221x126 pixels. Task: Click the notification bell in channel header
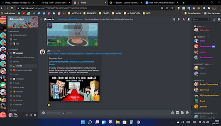[178, 19]
